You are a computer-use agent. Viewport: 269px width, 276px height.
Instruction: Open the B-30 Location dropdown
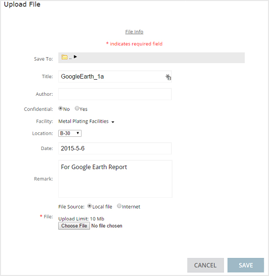tap(70, 133)
